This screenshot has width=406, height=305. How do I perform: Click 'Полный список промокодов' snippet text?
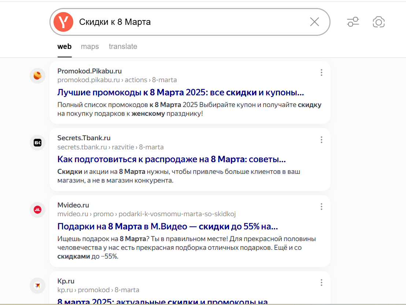[x=189, y=109]
